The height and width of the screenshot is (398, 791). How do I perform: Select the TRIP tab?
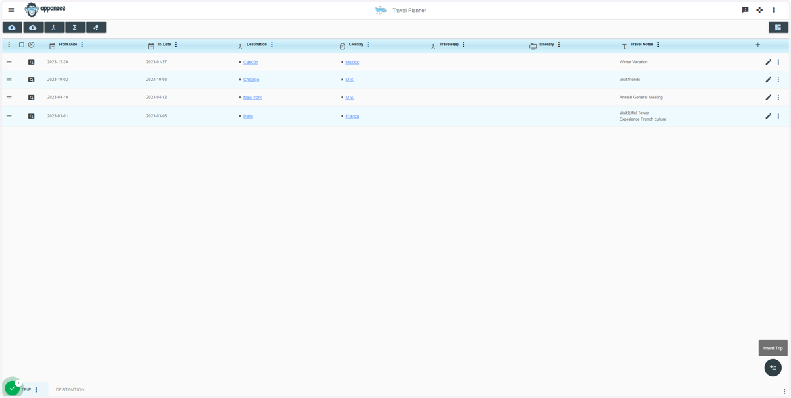click(26, 390)
